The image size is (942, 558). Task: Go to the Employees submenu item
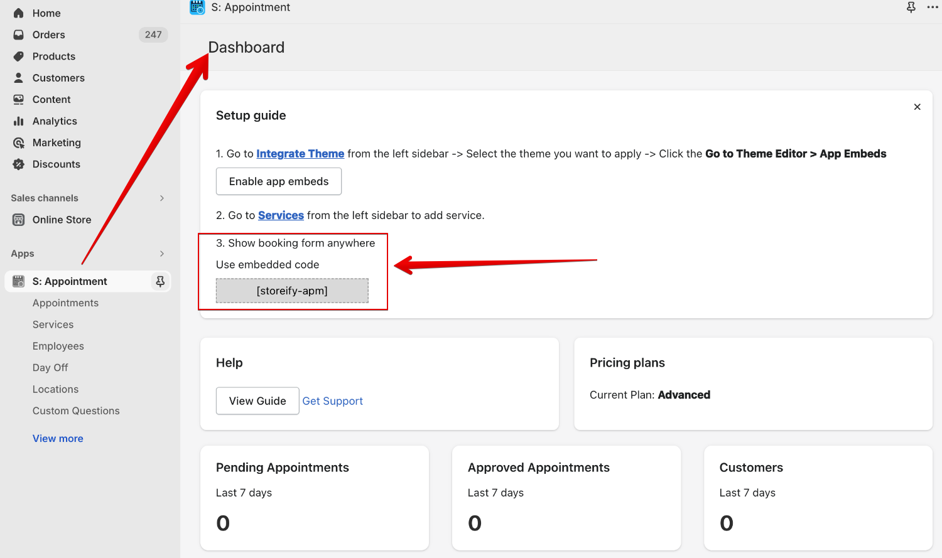pyautogui.click(x=58, y=346)
